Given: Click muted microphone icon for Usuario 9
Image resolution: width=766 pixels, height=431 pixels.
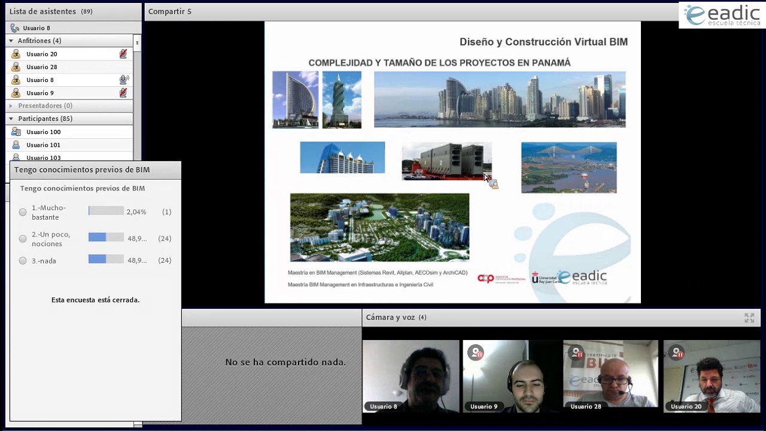Looking at the screenshot, I should click(123, 93).
